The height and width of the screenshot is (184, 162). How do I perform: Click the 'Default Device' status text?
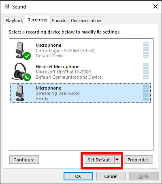pyautogui.click(x=51, y=56)
